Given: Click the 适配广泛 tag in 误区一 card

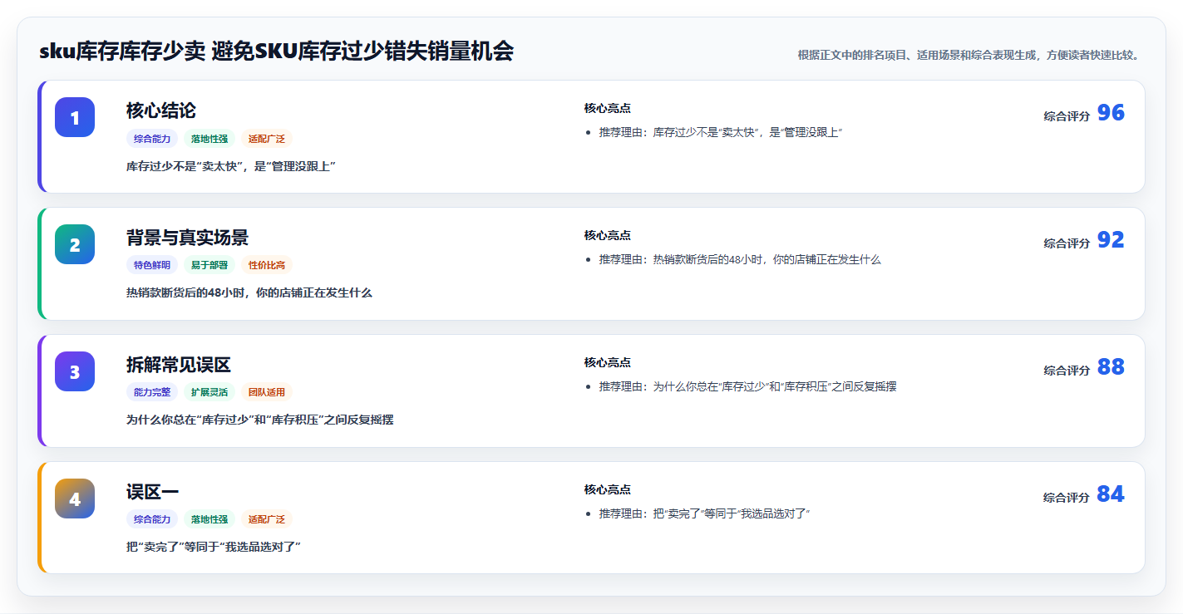Looking at the screenshot, I should [x=267, y=519].
